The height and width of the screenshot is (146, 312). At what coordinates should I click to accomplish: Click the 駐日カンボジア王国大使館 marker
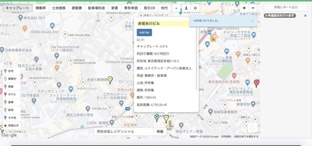tap(36, 59)
